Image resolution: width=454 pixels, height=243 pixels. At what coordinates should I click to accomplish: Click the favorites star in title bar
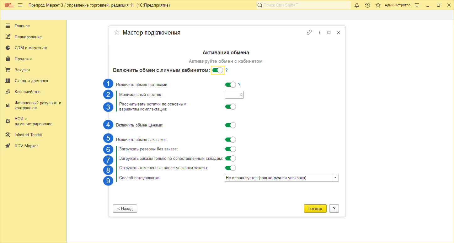pyautogui.click(x=378, y=5)
